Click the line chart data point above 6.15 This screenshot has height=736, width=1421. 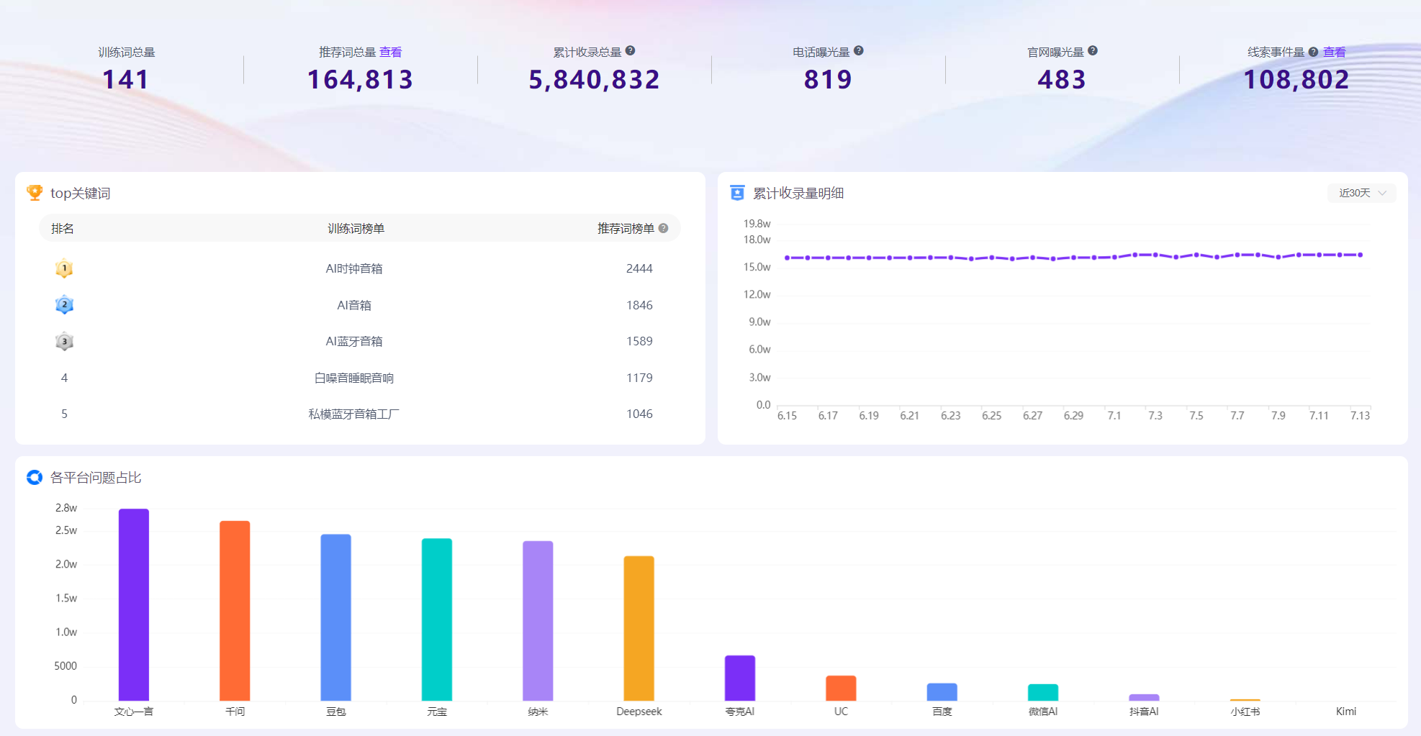(x=787, y=258)
